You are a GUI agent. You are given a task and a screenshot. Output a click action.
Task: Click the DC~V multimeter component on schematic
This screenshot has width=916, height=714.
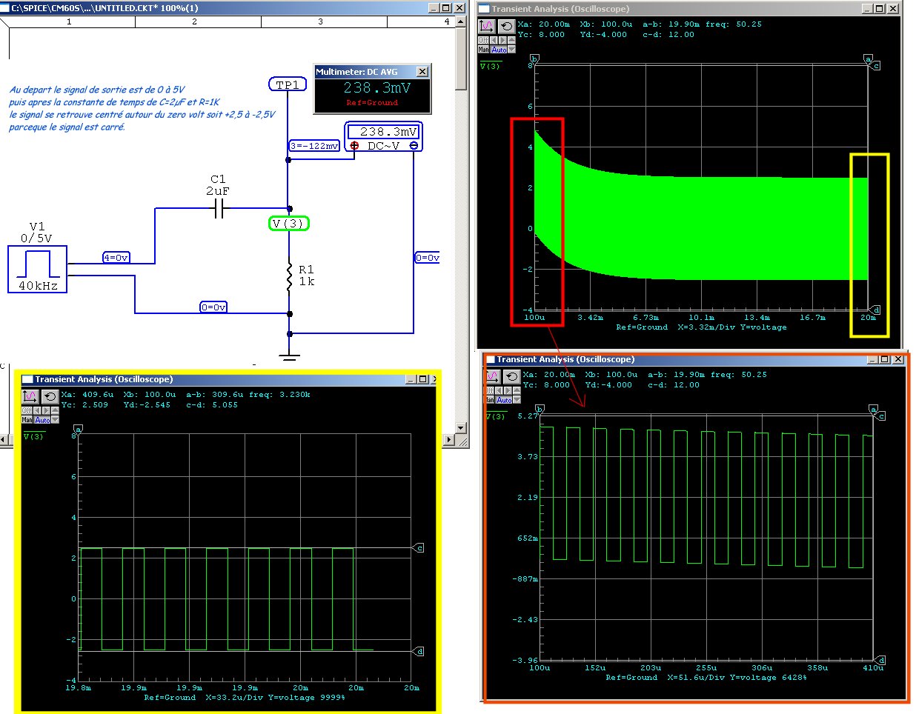pyautogui.click(x=383, y=139)
